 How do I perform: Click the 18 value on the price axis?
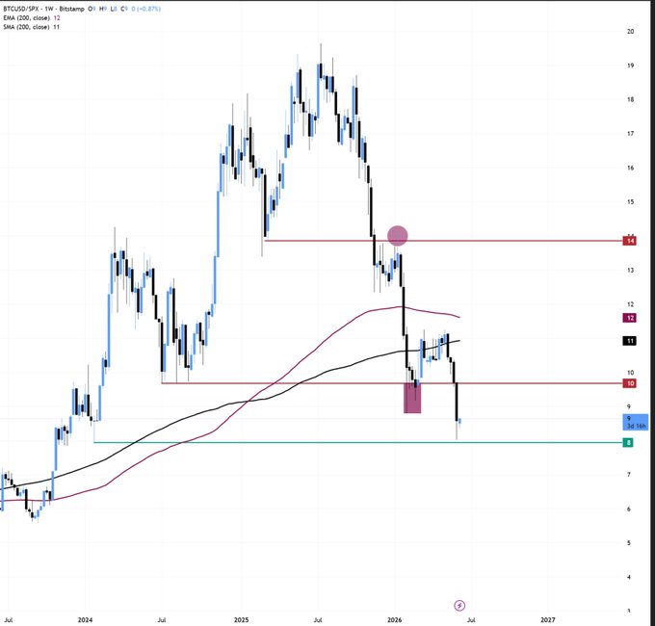(x=630, y=99)
